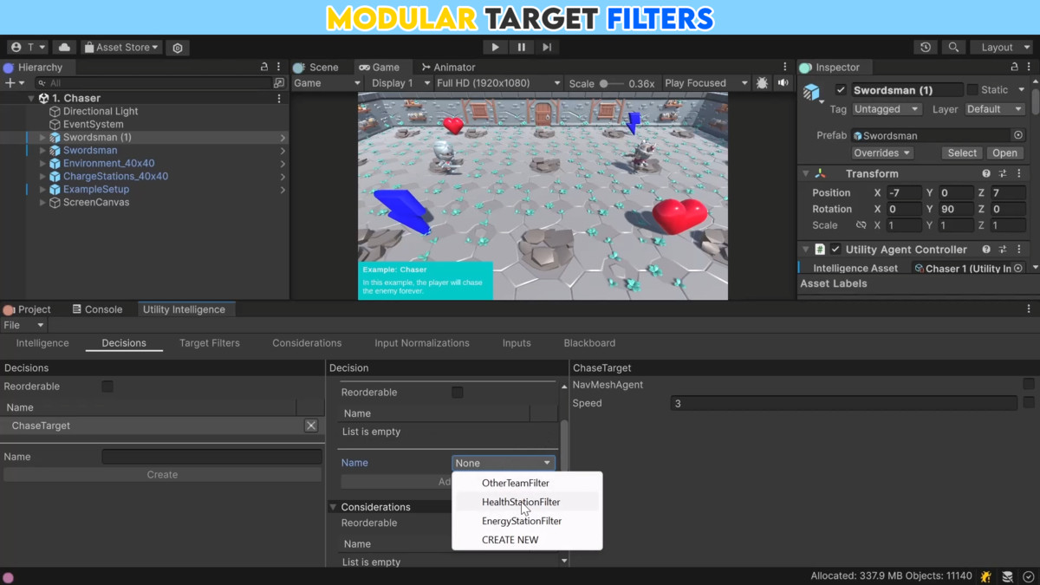Toggle the Utility Agent Controller enabled checkbox
The height and width of the screenshot is (585, 1040).
(836, 250)
